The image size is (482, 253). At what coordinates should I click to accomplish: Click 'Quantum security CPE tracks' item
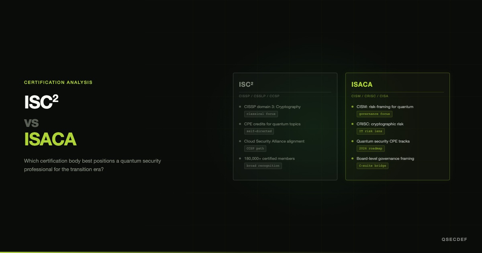pyautogui.click(x=383, y=141)
